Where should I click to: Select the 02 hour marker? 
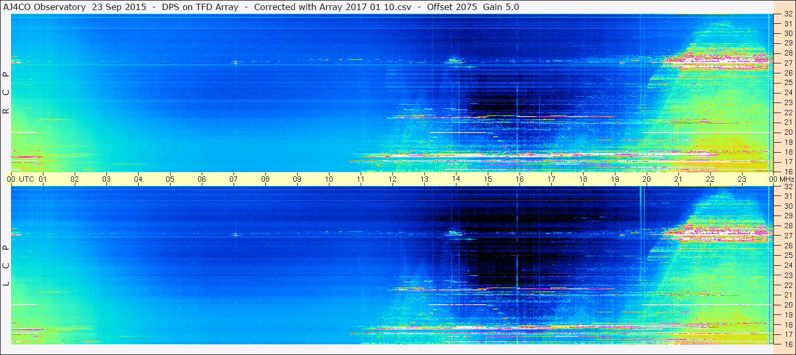(x=75, y=179)
